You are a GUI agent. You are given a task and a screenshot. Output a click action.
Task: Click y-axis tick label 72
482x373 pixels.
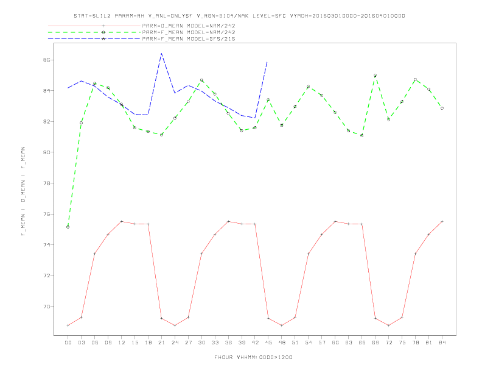tap(46, 275)
